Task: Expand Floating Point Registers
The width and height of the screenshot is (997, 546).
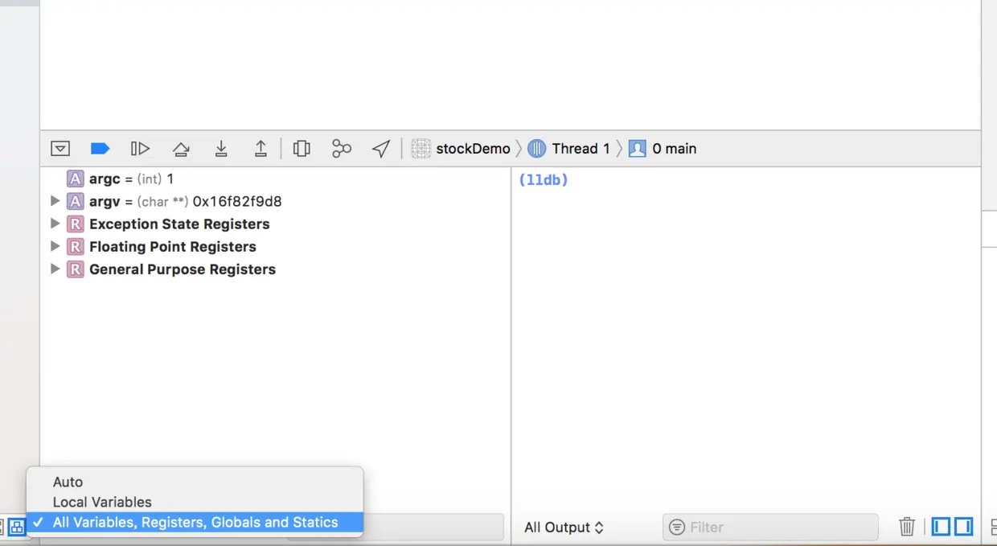Action: (x=55, y=246)
